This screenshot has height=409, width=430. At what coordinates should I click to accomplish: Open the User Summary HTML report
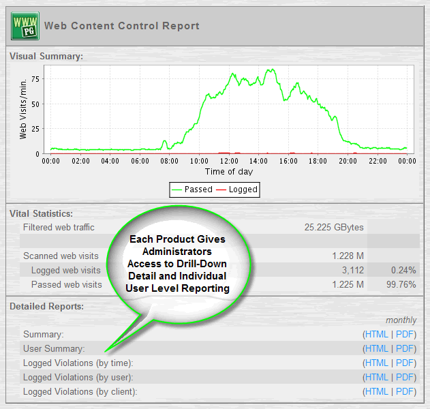[376, 349]
